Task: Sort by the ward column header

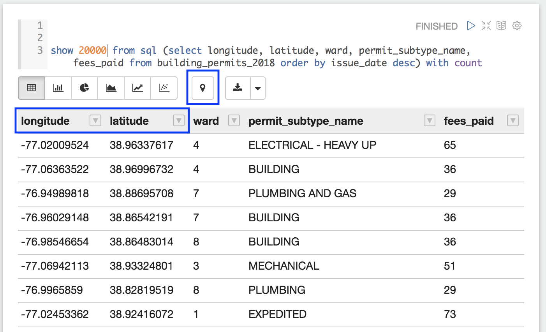Action: point(206,121)
